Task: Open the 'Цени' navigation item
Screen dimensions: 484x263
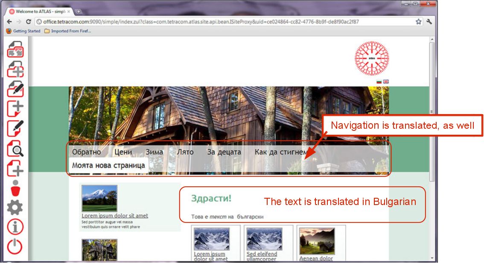Action: tap(123, 152)
